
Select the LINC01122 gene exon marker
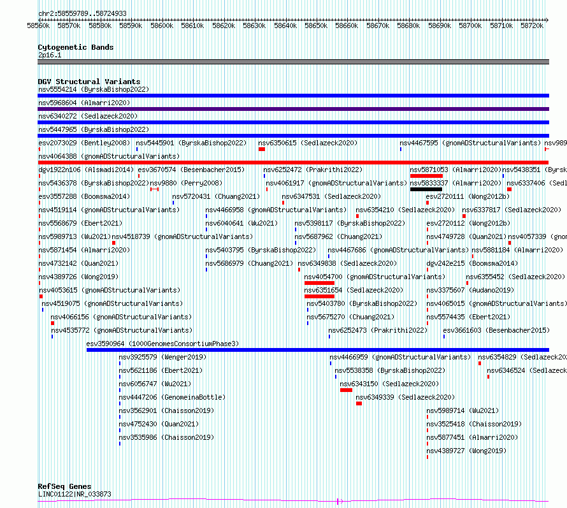point(338,502)
